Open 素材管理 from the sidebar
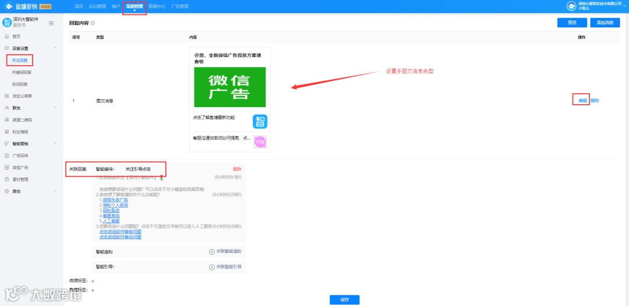This screenshot has height=306, width=629. click(x=20, y=179)
